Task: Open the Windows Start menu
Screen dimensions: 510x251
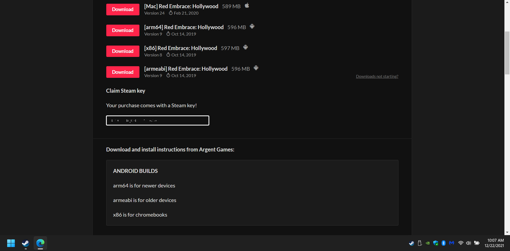Action: pyautogui.click(x=11, y=243)
